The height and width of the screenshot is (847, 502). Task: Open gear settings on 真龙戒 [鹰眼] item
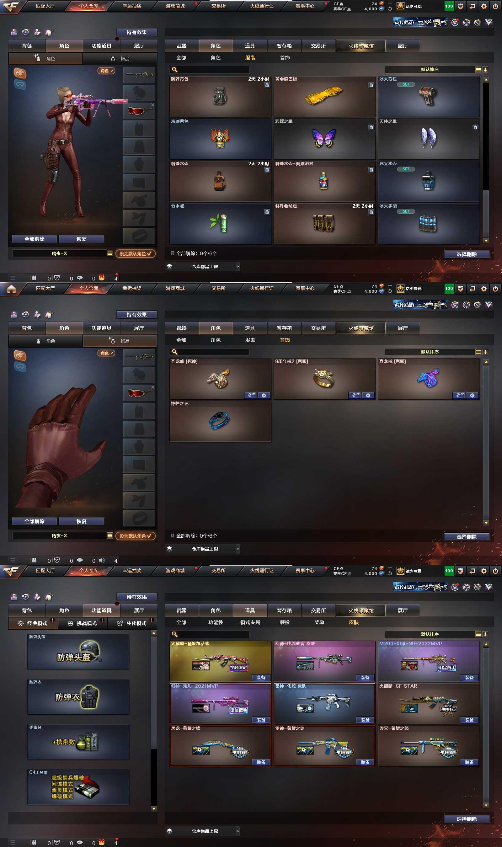point(472,395)
